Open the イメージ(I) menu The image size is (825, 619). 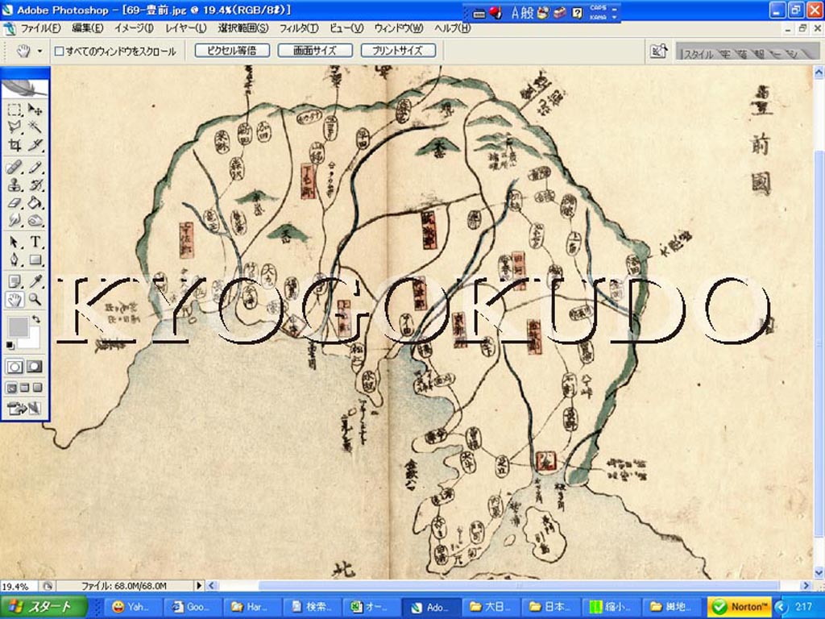click(x=135, y=28)
